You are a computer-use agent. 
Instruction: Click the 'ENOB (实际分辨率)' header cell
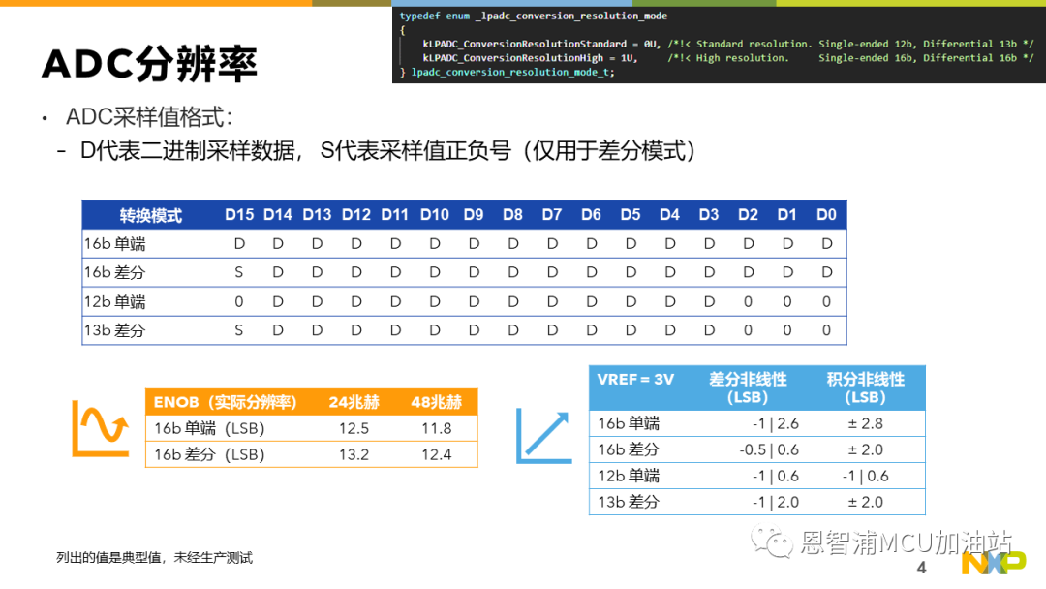[225, 402]
